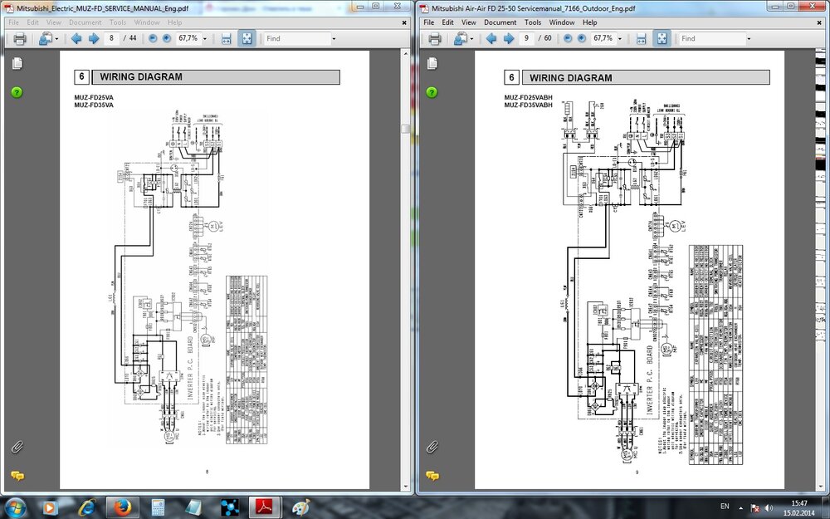Go to the next page in the right PDF window
This screenshot has height=519, width=830.
(x=509, y=38)
